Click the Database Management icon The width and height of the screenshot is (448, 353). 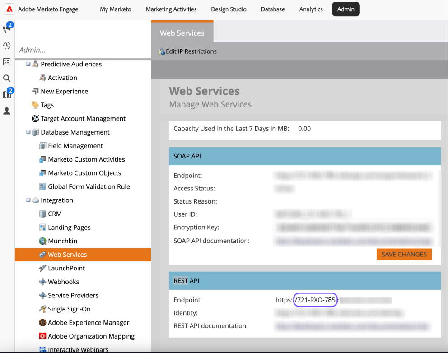(x=35, y=132)
